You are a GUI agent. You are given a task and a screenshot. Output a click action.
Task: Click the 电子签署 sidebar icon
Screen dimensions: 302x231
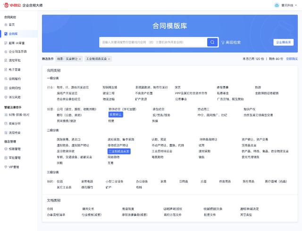pos(6,69)
